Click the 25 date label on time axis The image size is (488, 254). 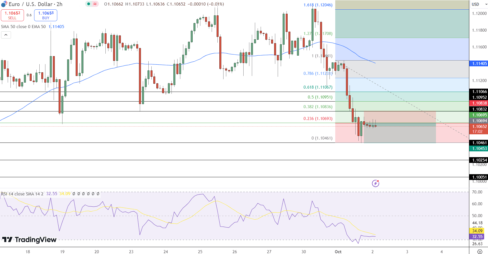(200, 252)
